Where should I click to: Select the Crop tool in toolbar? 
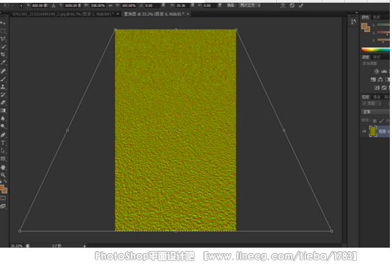(3, 55)
